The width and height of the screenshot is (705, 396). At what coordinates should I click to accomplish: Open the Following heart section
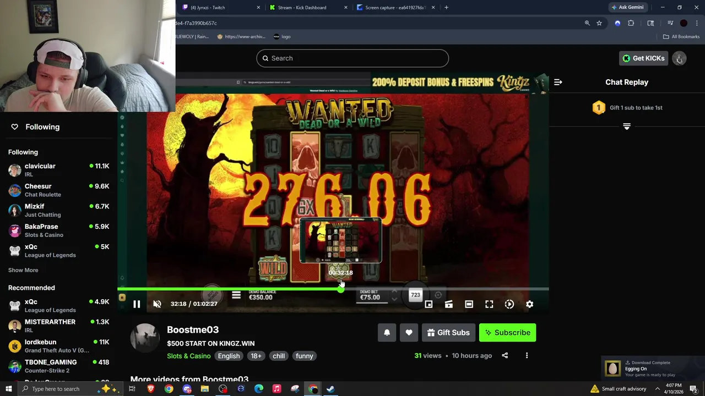point(36,127)
